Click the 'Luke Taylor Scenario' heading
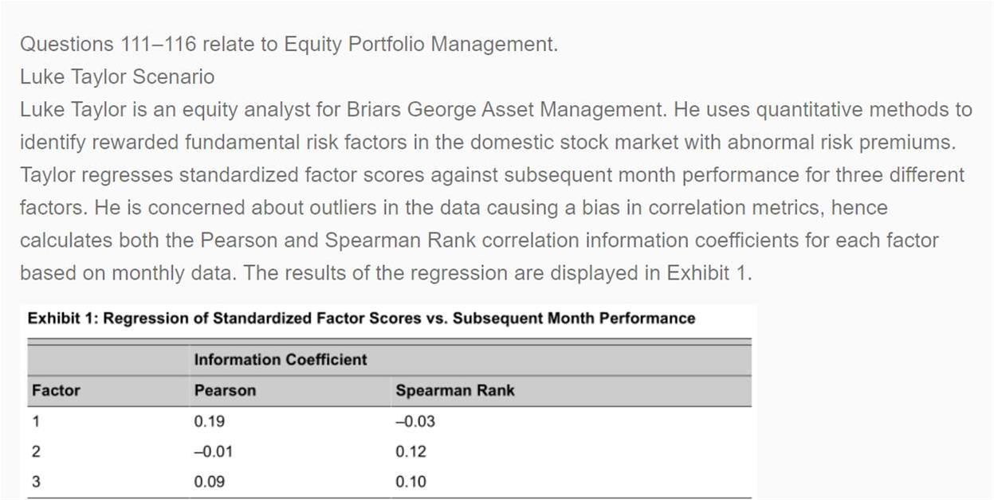 click(117, 76)
